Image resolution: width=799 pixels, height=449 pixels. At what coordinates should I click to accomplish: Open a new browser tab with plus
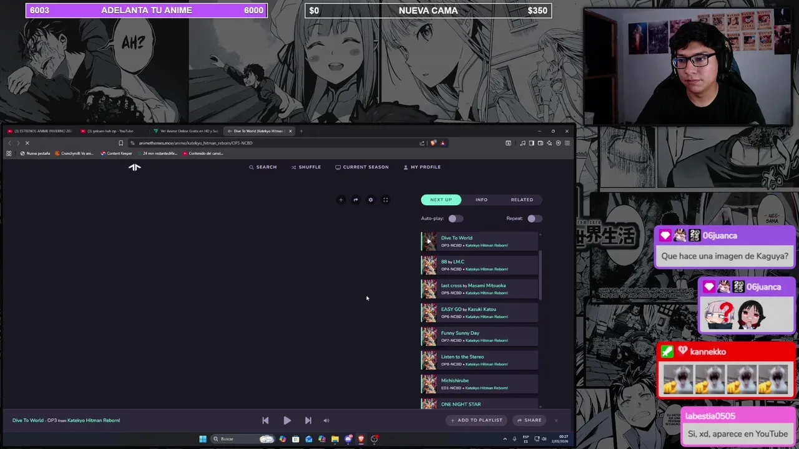(x=301, y=131)
